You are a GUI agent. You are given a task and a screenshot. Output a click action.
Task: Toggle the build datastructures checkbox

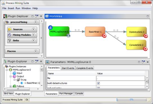[x=98, y=83]
